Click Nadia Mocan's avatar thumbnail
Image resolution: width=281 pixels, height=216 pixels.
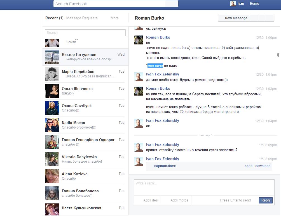click(52, 125)
